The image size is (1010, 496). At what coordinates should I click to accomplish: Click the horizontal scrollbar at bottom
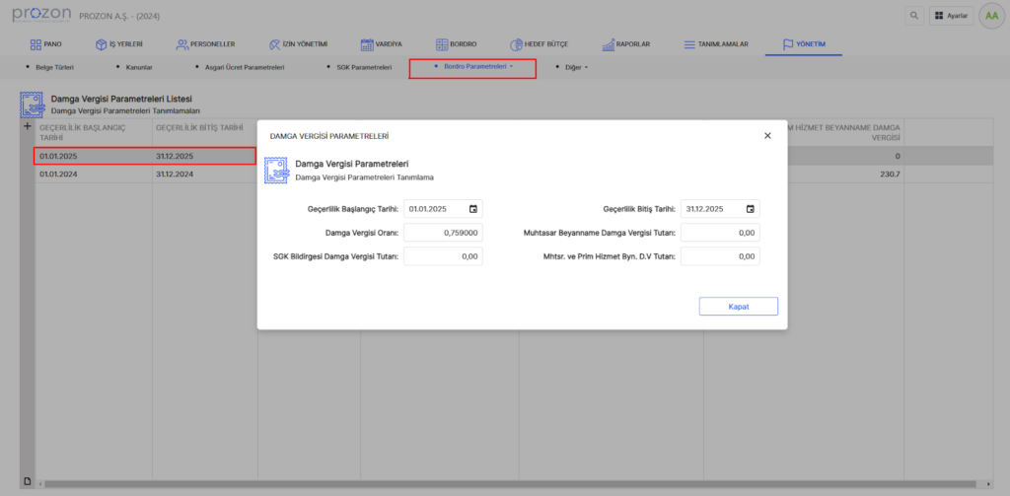click(493, 483)
